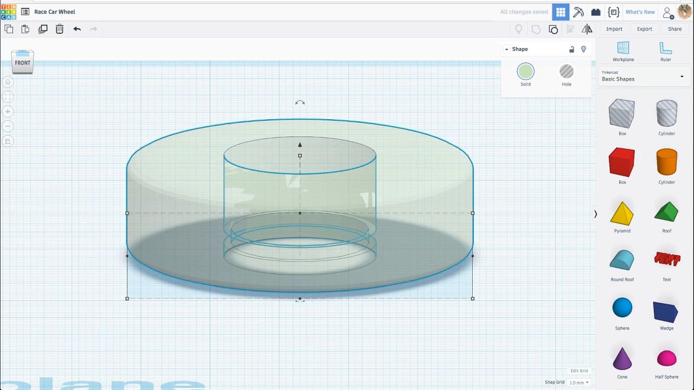
Task: Click the black cone lift handle above the cylinder
Action: [x=300, y=145]
